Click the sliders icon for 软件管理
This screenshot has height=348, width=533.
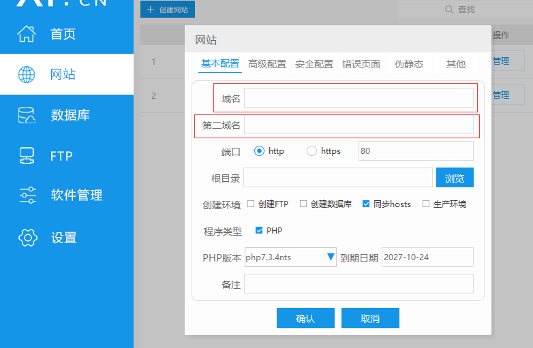pyautogui.click(x=27, y=195)
